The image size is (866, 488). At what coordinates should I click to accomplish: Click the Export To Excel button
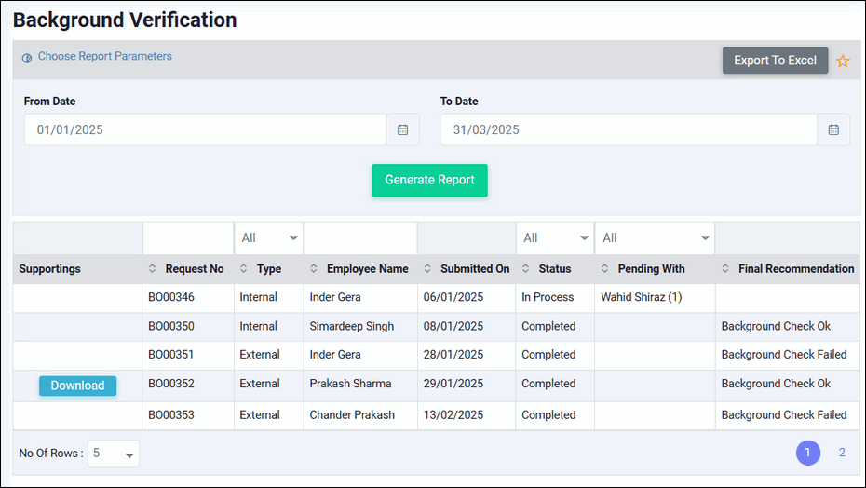tap(775, 61)
